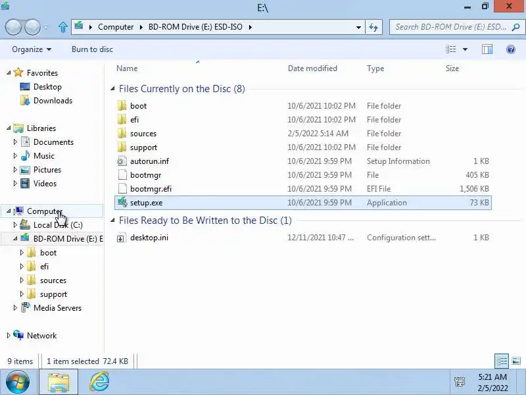Open the address bar history dropdown
This screenshot has height=395, width=526.
(358, 27)
